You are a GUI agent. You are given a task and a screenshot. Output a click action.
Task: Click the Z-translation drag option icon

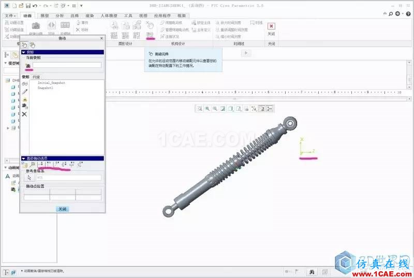(x=56, y=165)
